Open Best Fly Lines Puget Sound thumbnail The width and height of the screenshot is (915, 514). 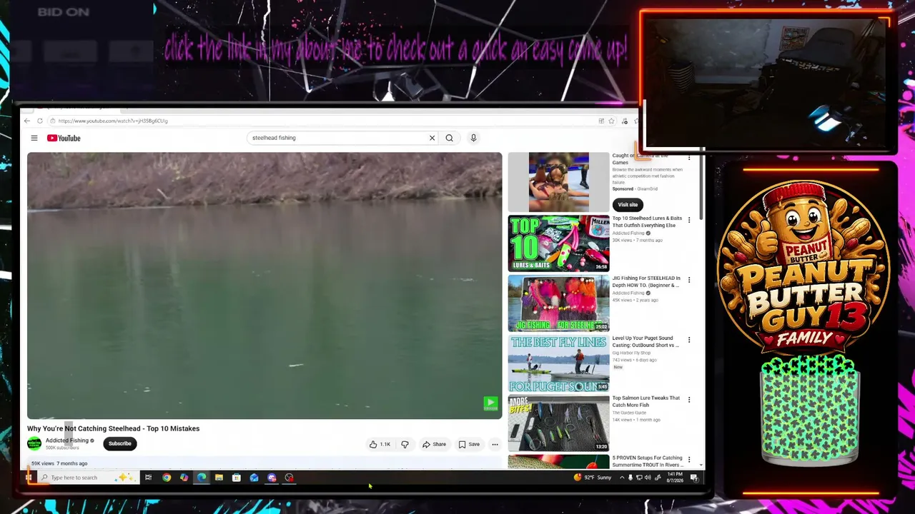click(x=558, y=363)
